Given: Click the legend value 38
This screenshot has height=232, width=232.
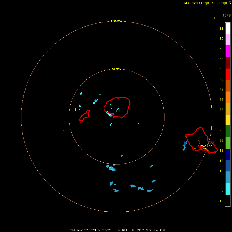Looking at the screenshot, I should [x=221, y=100].
